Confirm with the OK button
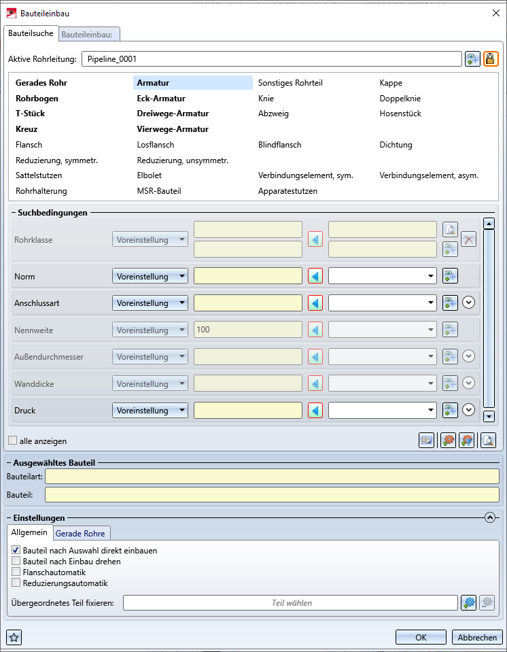This screenshot has height=652, width=507. pyautogui.click(x=421, y=638)
